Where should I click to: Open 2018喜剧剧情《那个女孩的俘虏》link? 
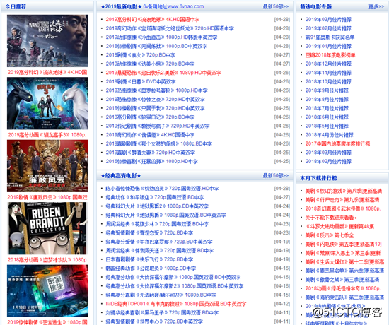pyautogui.click(x=158, y=144)
